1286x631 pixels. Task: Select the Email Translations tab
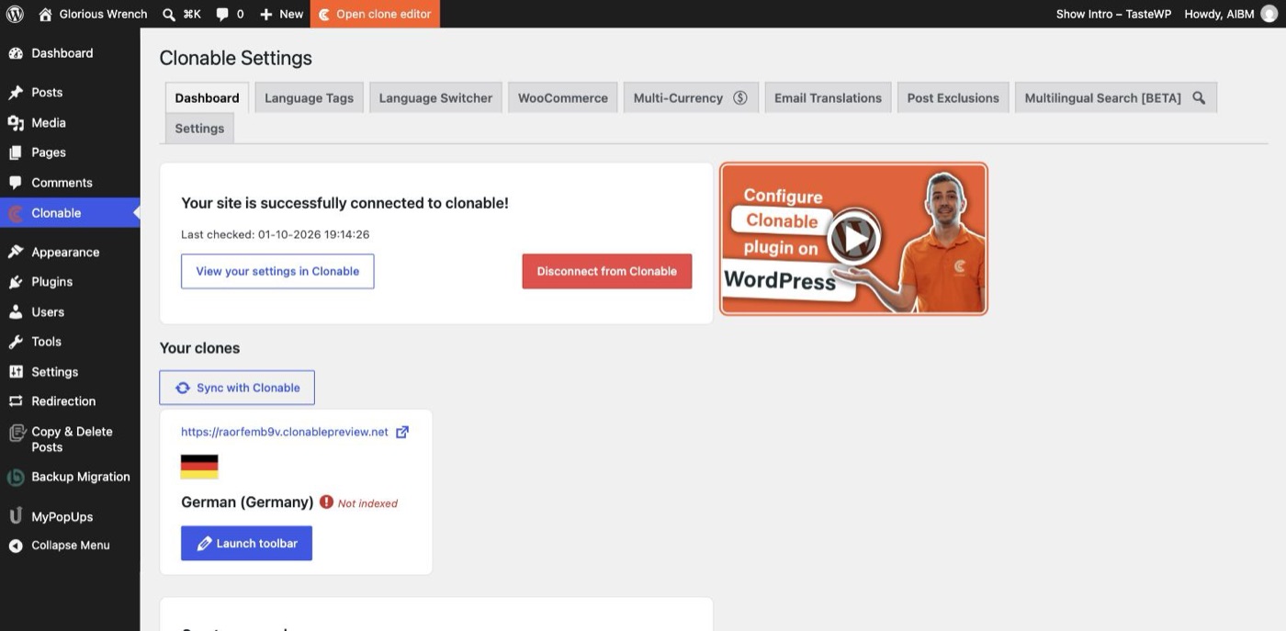click(x=828, y=98)
